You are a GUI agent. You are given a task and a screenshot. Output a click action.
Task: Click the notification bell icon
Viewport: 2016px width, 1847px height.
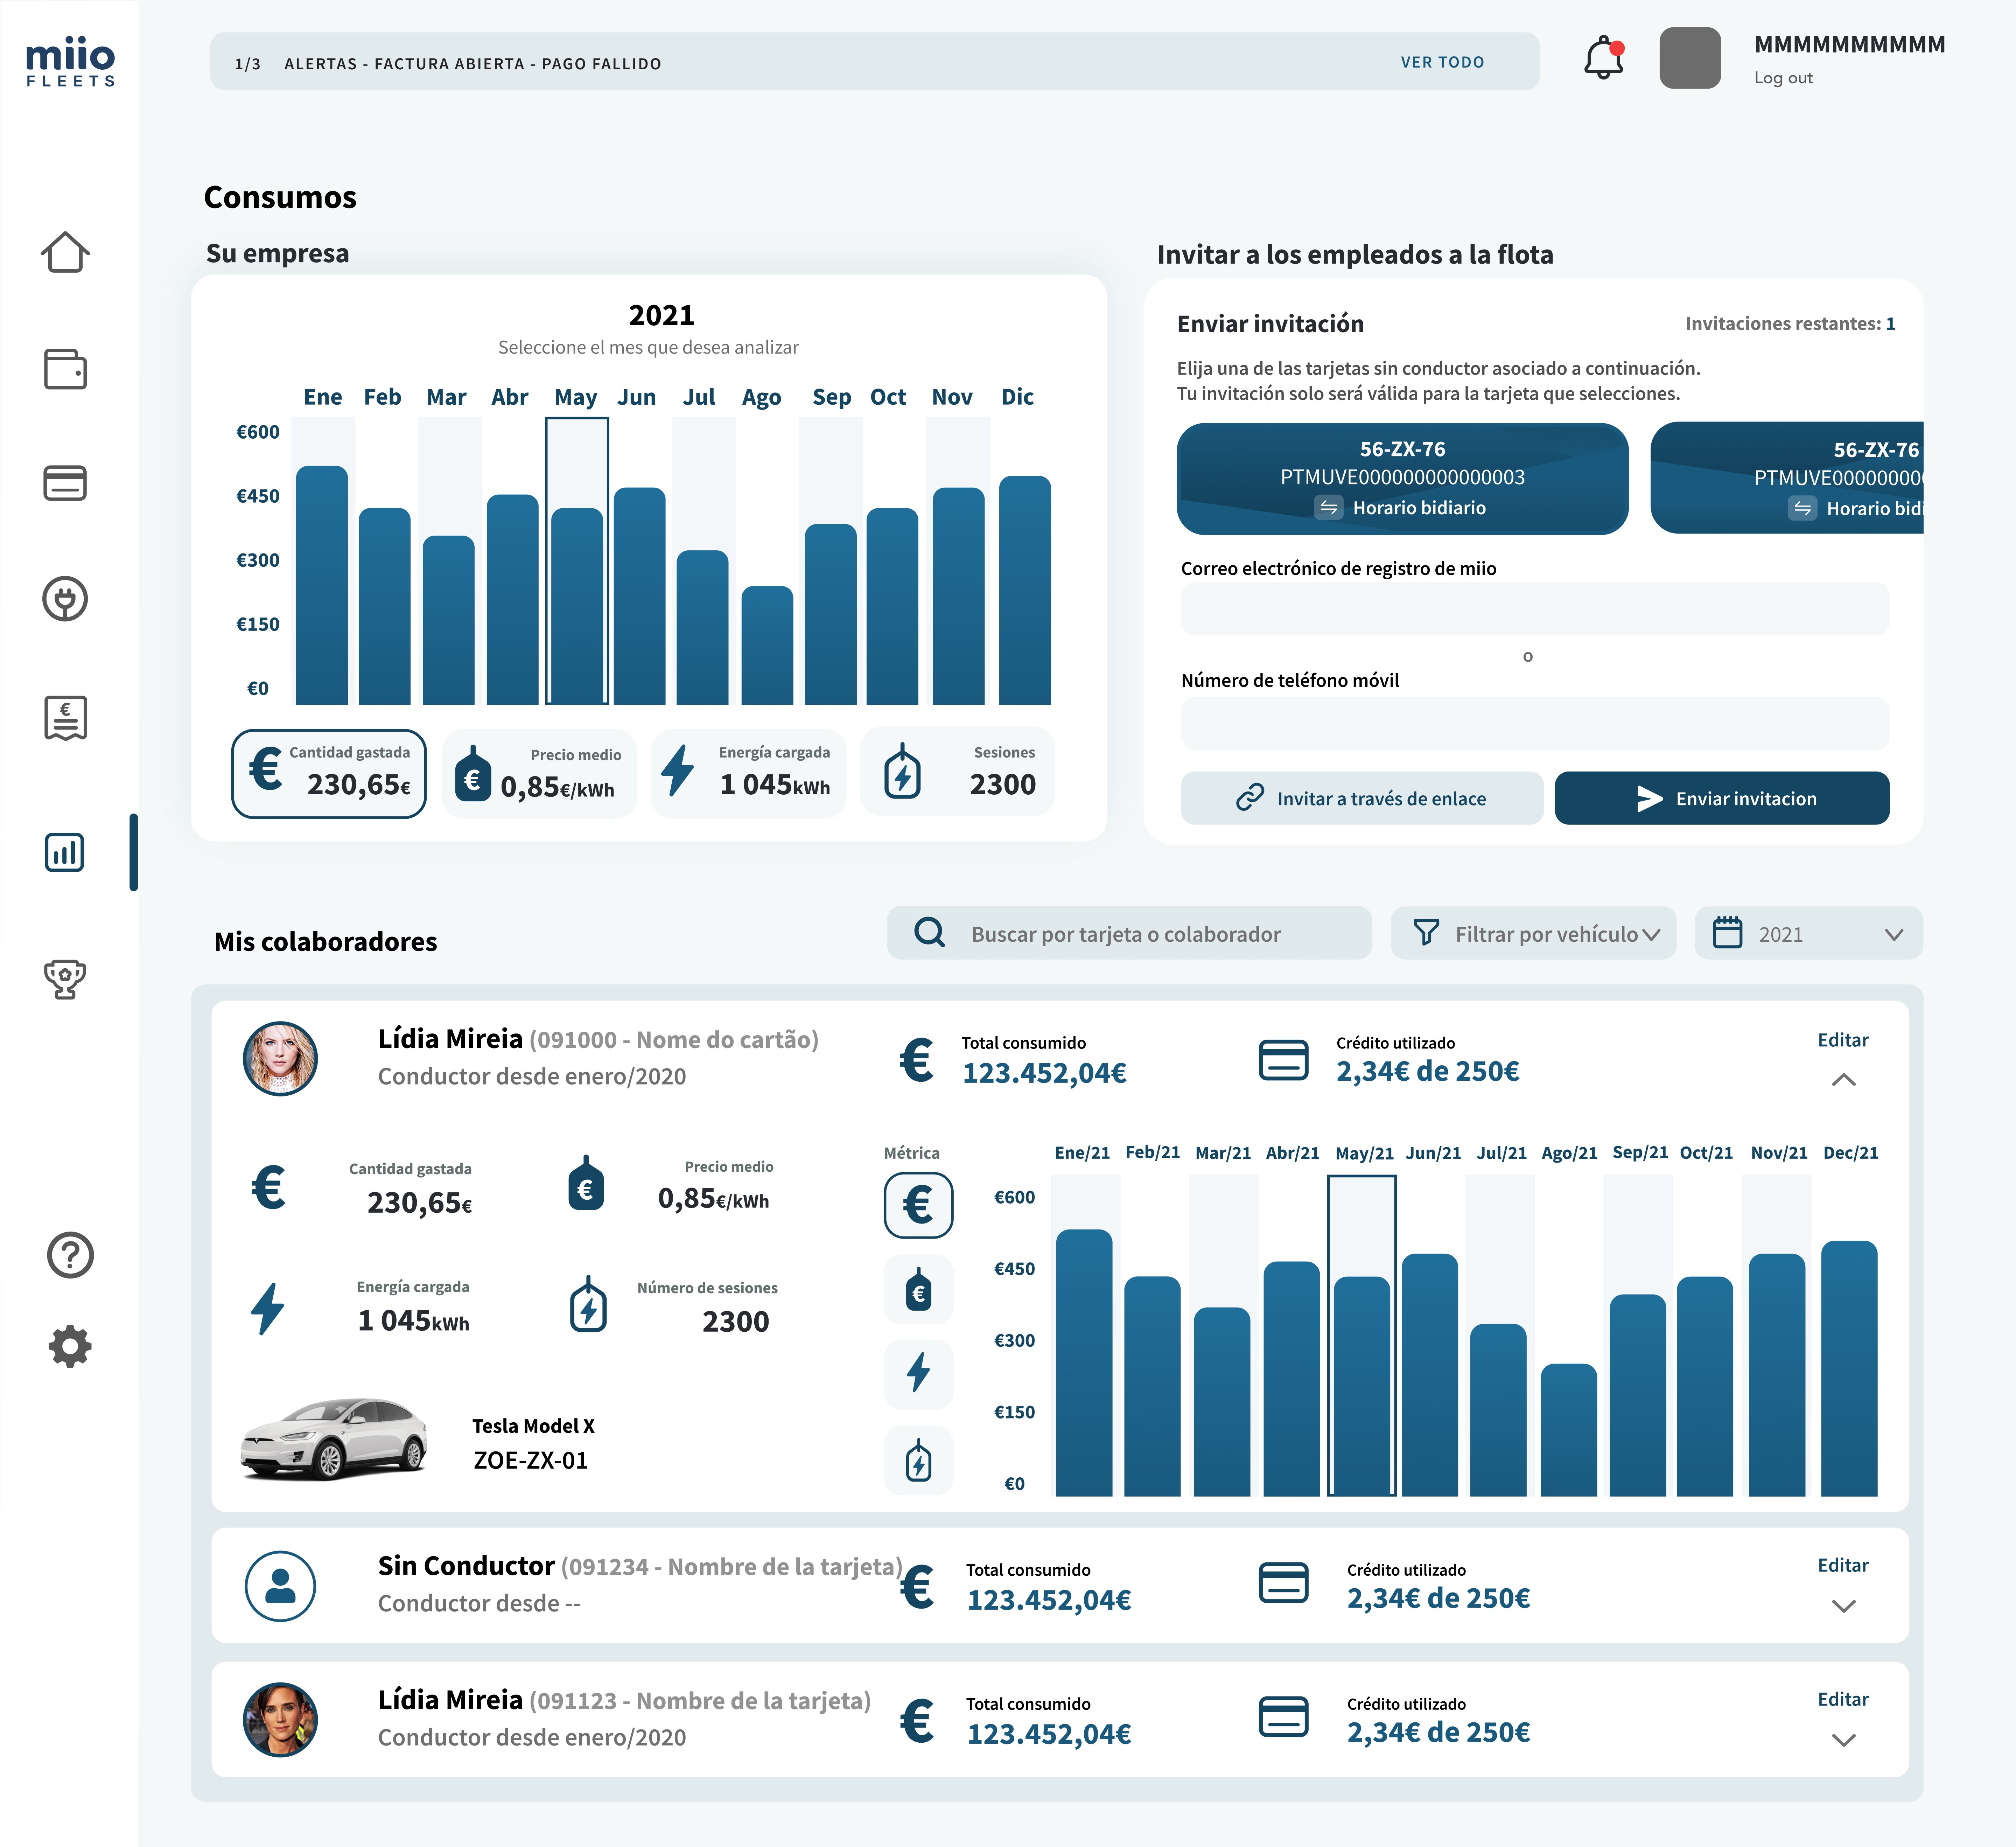(x=1603, y=59)
